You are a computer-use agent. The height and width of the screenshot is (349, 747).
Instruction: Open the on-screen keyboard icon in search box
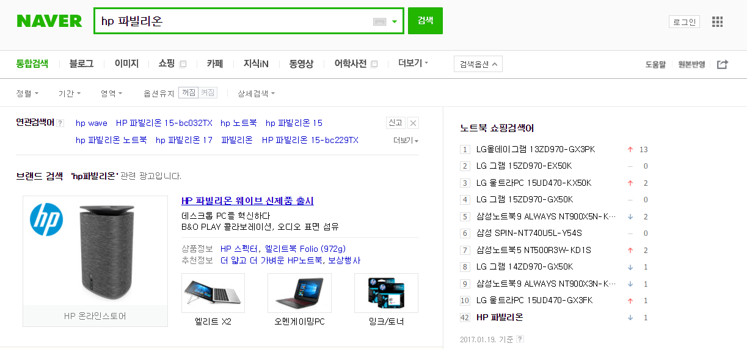tap(379, 21)
